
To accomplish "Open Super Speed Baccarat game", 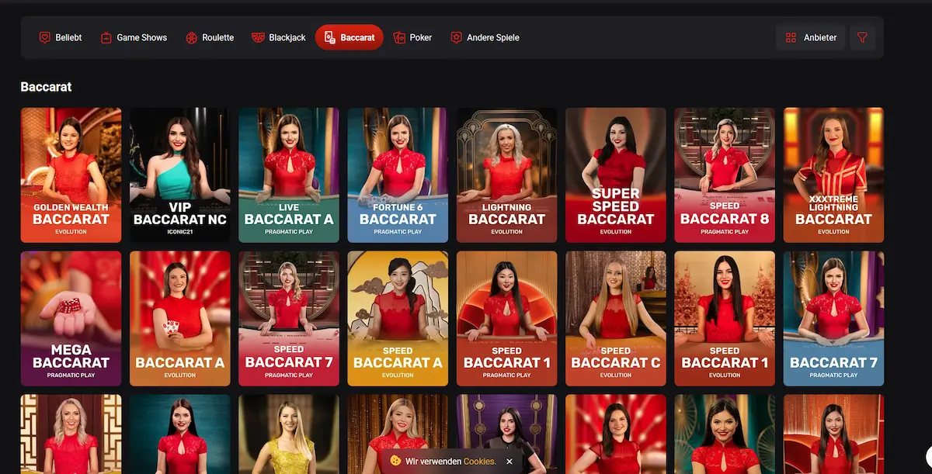I will click(616, 175).
